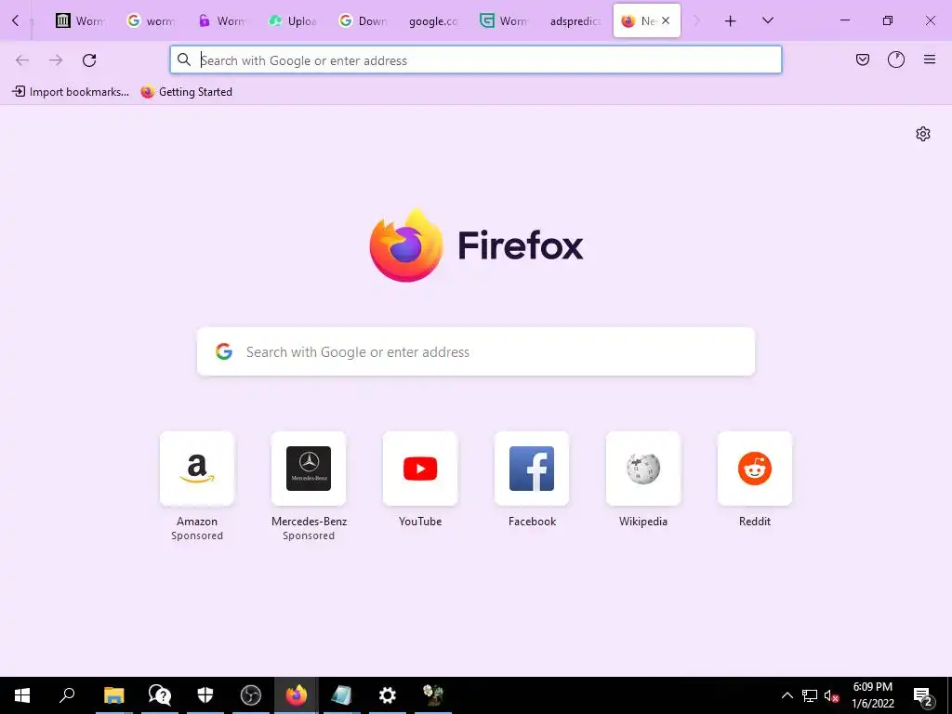
Task: Open Getting Started bookmark
Action: pyautogui.click(x=186, y=92)
